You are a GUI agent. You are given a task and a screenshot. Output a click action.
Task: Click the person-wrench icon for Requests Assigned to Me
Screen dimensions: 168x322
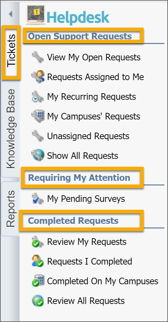coord(37,77)
